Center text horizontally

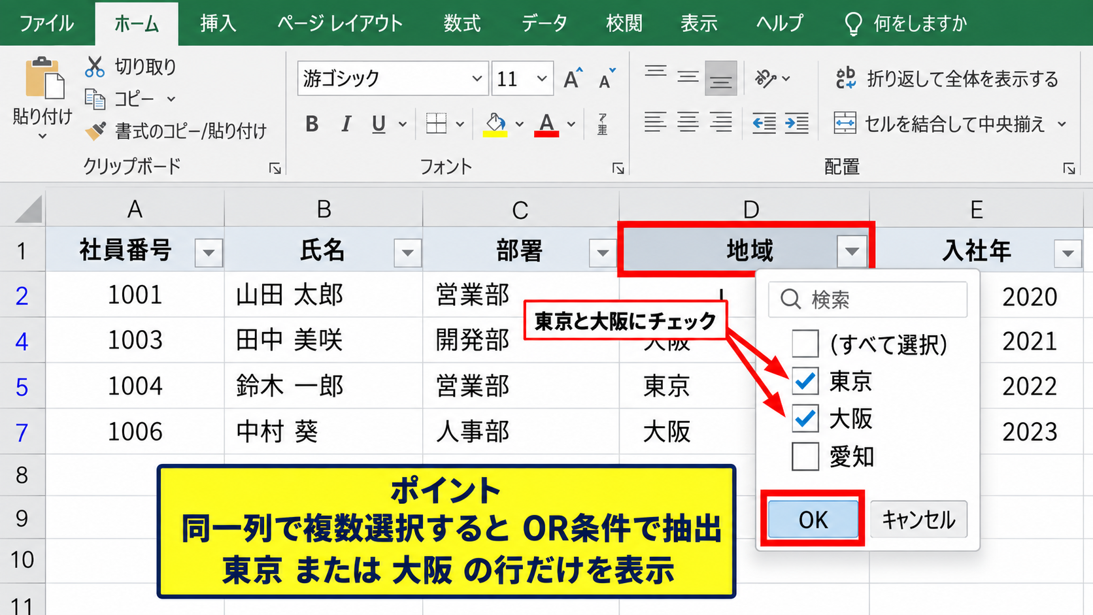(688, 122)
